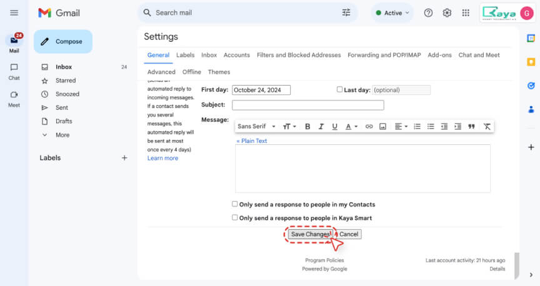Open Google Tasks side panel
540x286 pixels.
[531, 86]
